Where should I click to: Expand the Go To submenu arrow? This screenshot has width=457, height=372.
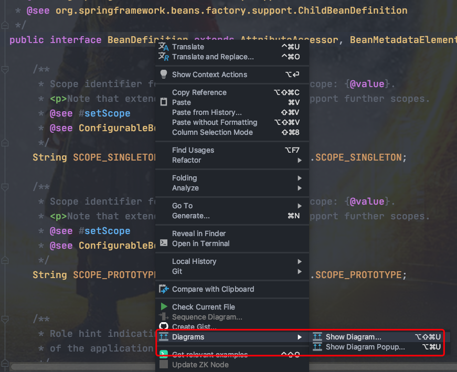299,206
